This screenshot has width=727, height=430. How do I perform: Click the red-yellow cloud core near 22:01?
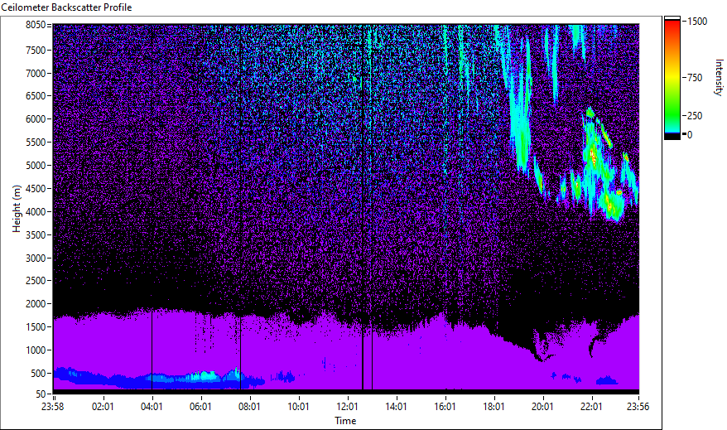pyautogui.click(x=594, y=156)
